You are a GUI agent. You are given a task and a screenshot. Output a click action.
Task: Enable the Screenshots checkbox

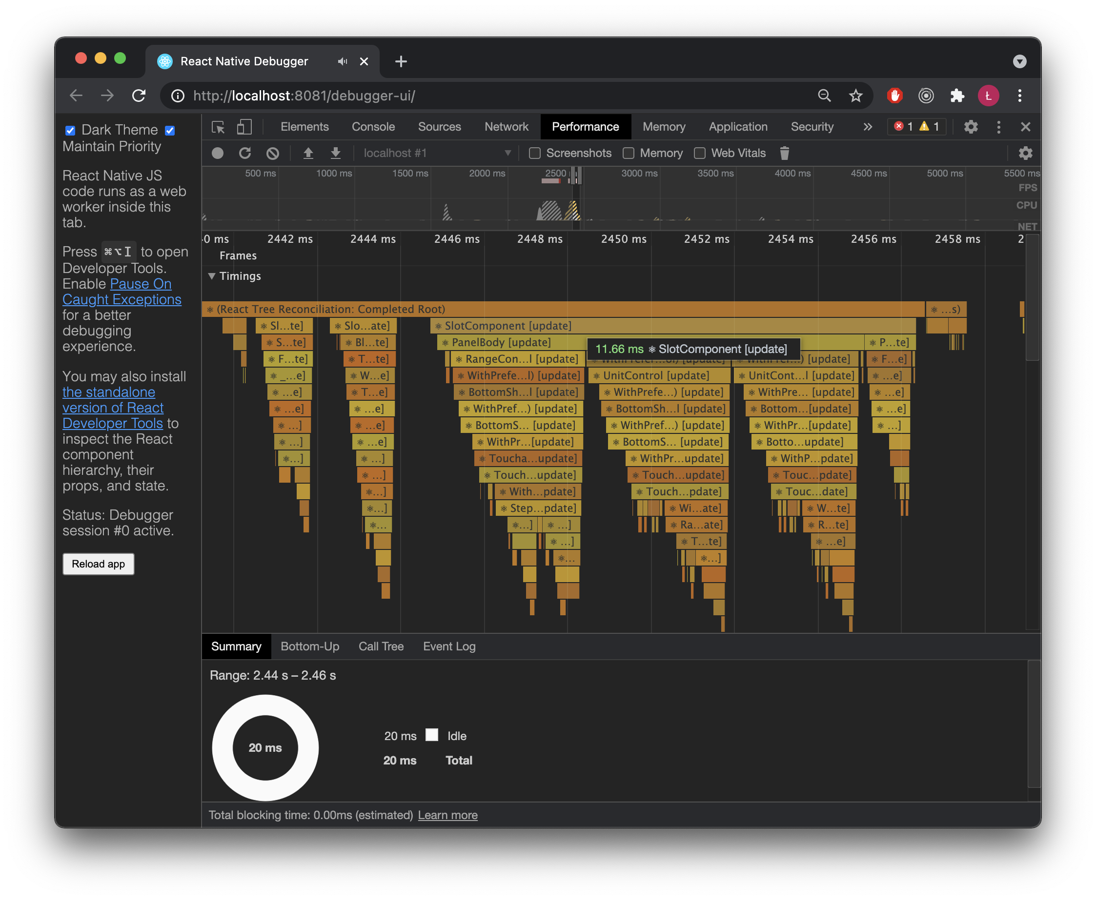(x=534, y=154)
